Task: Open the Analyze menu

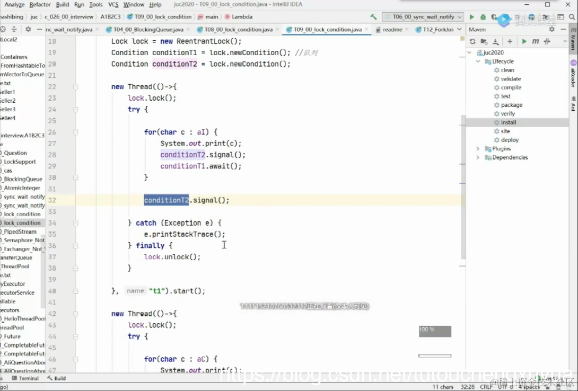Action: tap(14, 4)
